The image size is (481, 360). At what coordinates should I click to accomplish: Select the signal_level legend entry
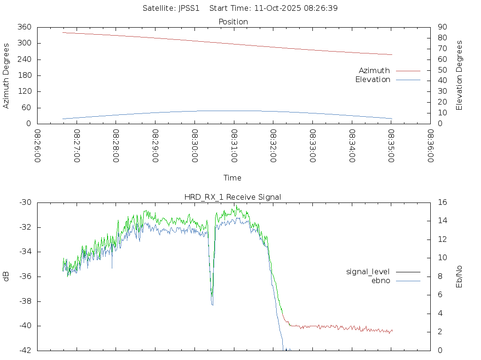[368, 271]
